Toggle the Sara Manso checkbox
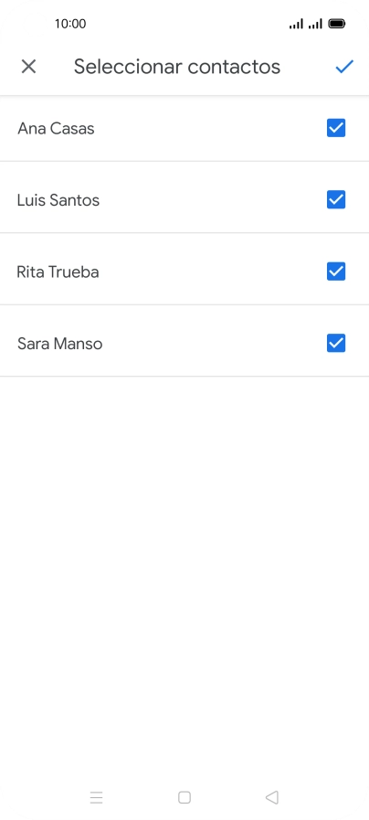This screenshot has width=369, height=820. (336, 343)
